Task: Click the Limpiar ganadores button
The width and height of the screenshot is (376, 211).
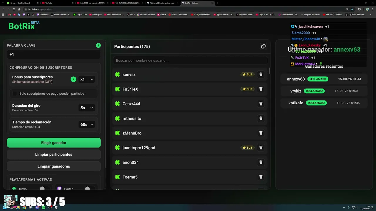Action: [x=54, y=166]
